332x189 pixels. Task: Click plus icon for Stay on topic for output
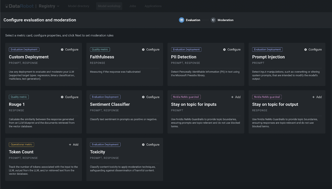[313, 97]
